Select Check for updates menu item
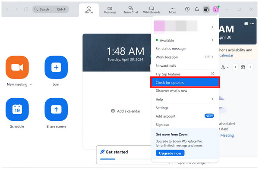The width and height of the screenshot is (259, 169). [185, 82]
